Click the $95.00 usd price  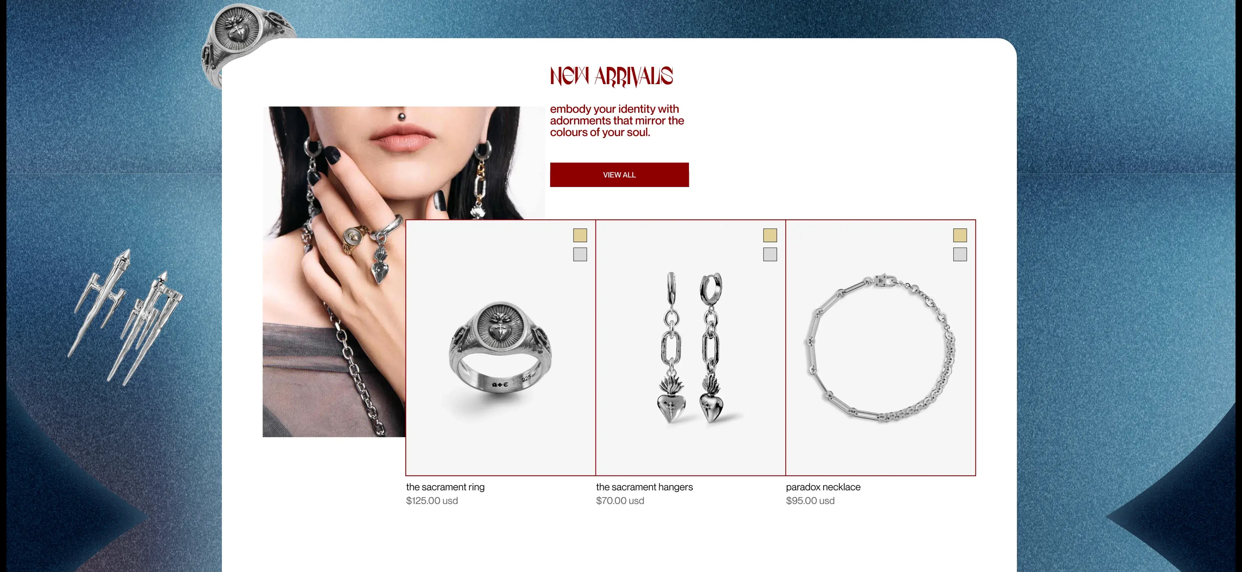click(810, 500)
